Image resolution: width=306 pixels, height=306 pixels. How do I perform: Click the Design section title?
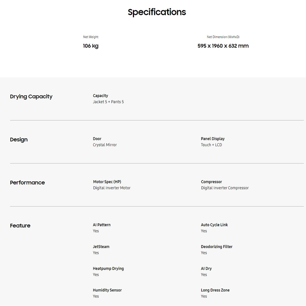click(19, 140)
